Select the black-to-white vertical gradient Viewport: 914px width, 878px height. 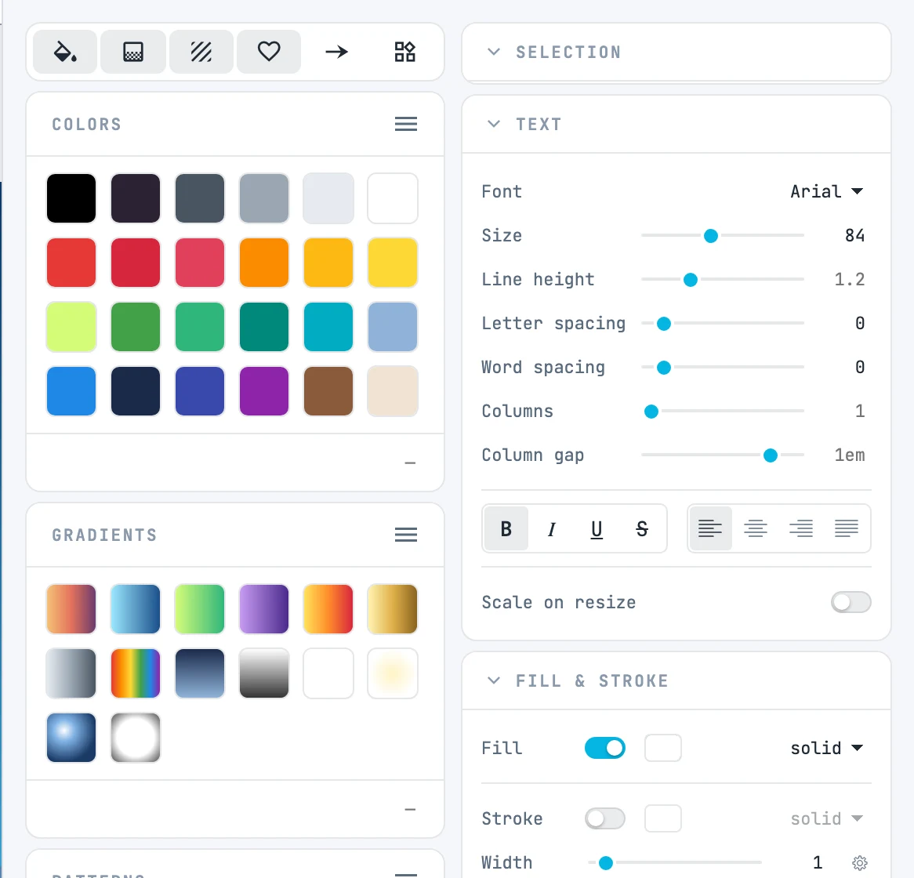tap(264, 673)
